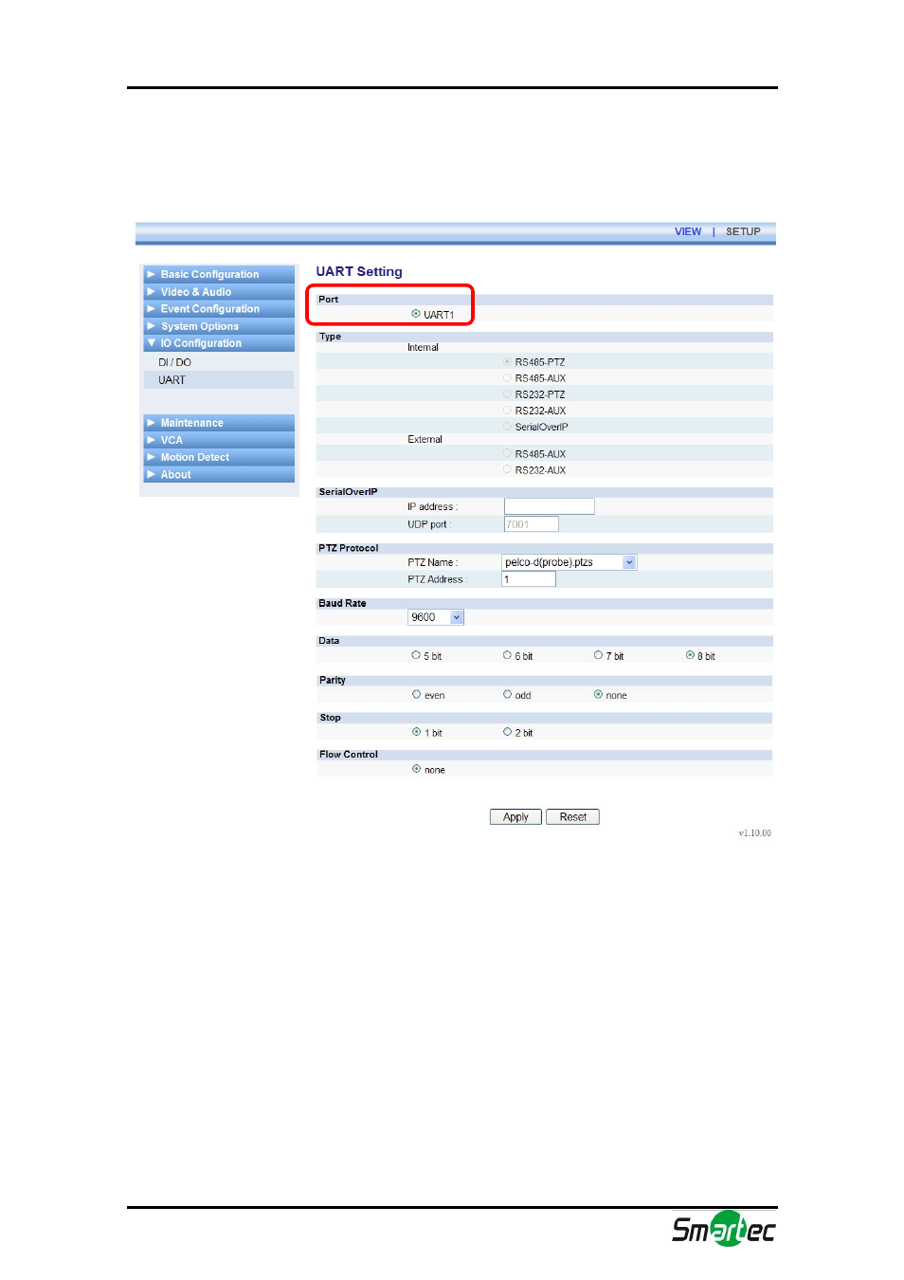This screenshot has height=1280, width=904.
Task: Set parity to none
Action: [598, 695]
